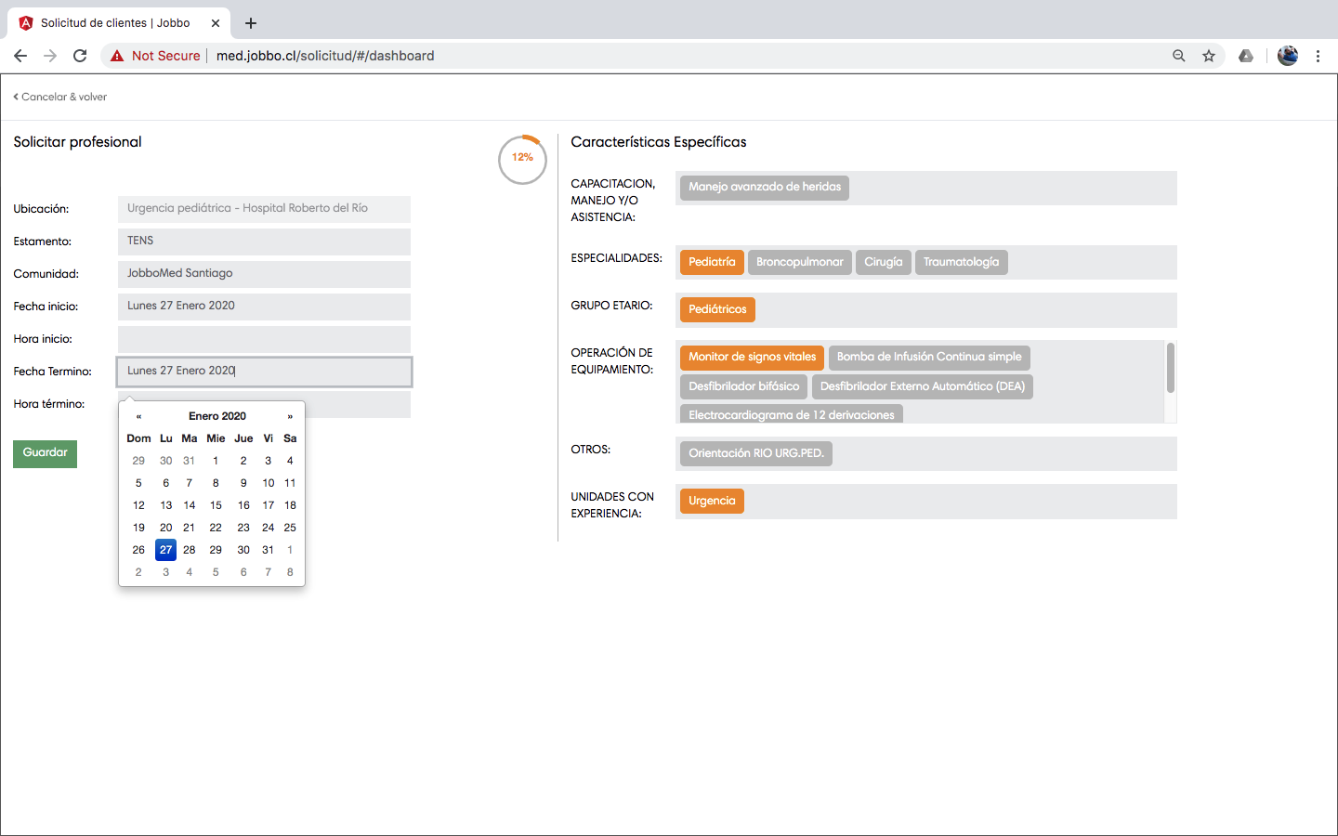
Task: Pick day 28 in the Enero calendar
Action: (190, 550)
